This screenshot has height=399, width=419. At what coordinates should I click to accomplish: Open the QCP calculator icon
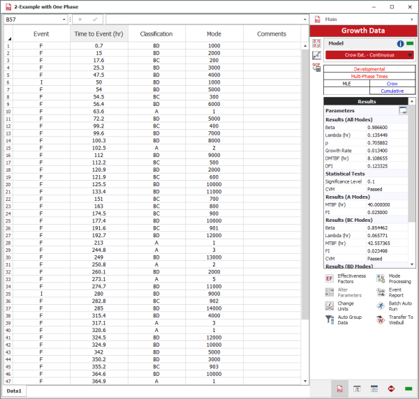(x=316, y=66)
